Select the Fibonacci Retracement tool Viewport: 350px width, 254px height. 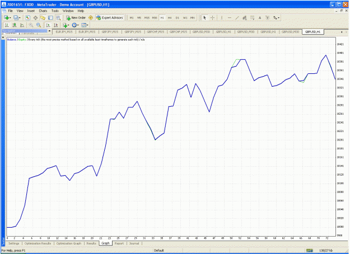252,17
